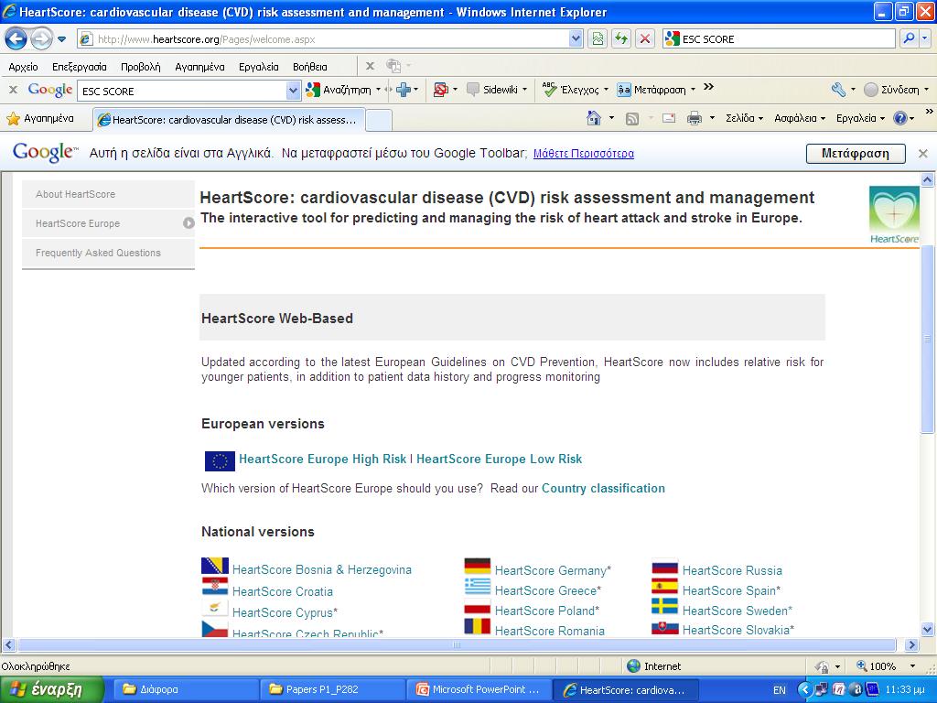Open the Αγαπημένα favorites star button
Viewport: 937px width, 703px height.
click(x=40, y=118)
